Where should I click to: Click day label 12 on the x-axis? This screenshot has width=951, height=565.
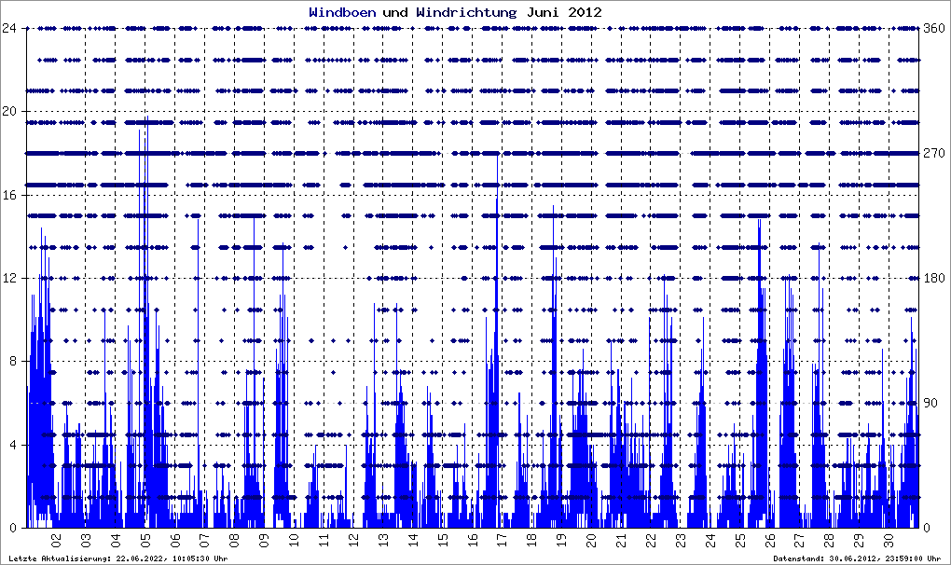[x=353, y=540]
